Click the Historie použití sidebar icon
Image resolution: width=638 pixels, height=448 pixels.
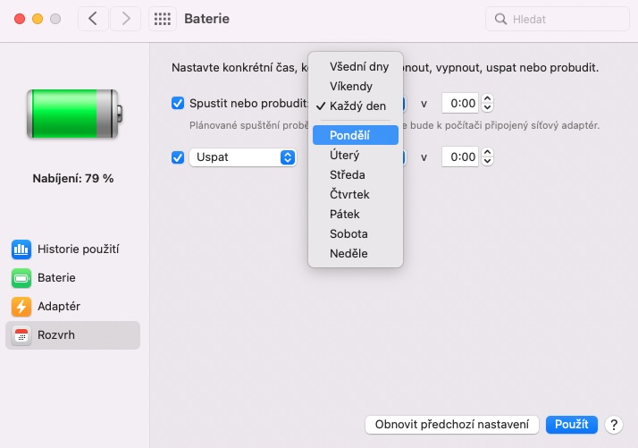click(x=21, y=249)
